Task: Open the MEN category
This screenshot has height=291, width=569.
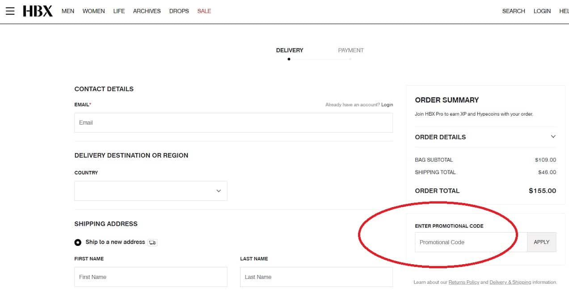Action: 67,11
